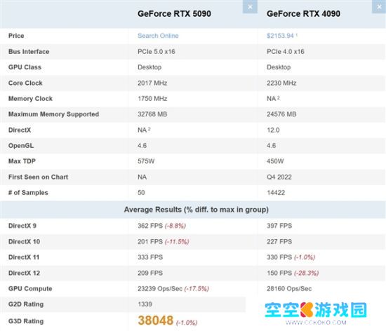
Task: Click the 330 FPS DirectX 11 result
Action: tap(279, 257)
